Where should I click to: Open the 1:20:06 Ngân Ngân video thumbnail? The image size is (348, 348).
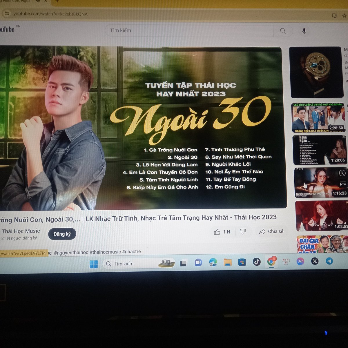pyautogui.click(x=320, y=150)
